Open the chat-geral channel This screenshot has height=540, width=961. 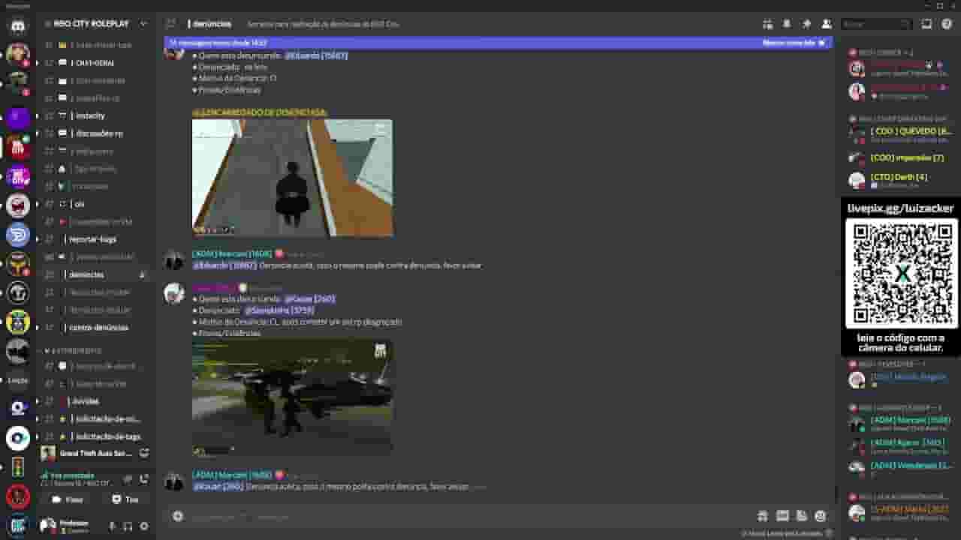[x=96, y=63]
